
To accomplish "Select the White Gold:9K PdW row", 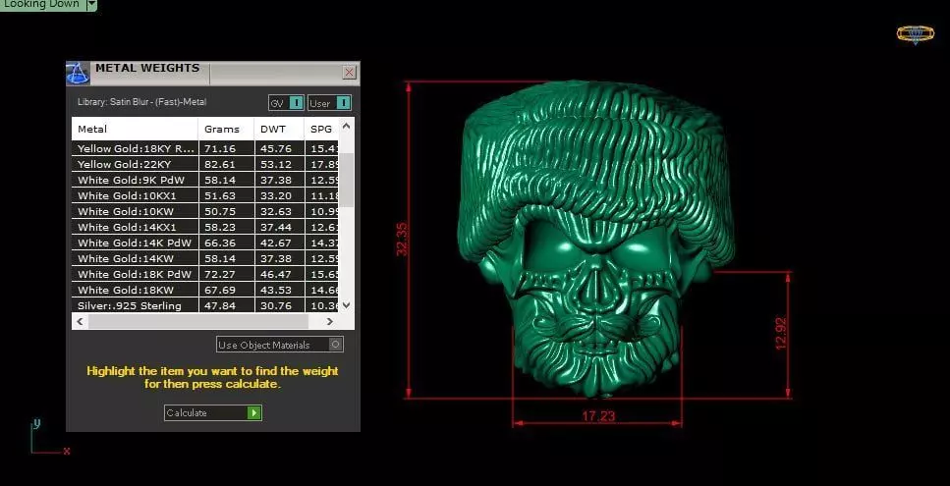I will click(204, 180).
